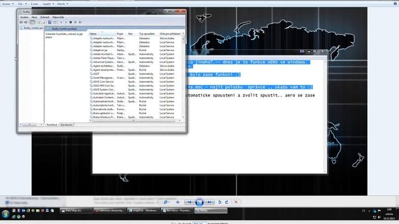Toggle the console tree icon in Služby toolbar
The height and width of the screenshot is (224, 399).
coord(32,22)
